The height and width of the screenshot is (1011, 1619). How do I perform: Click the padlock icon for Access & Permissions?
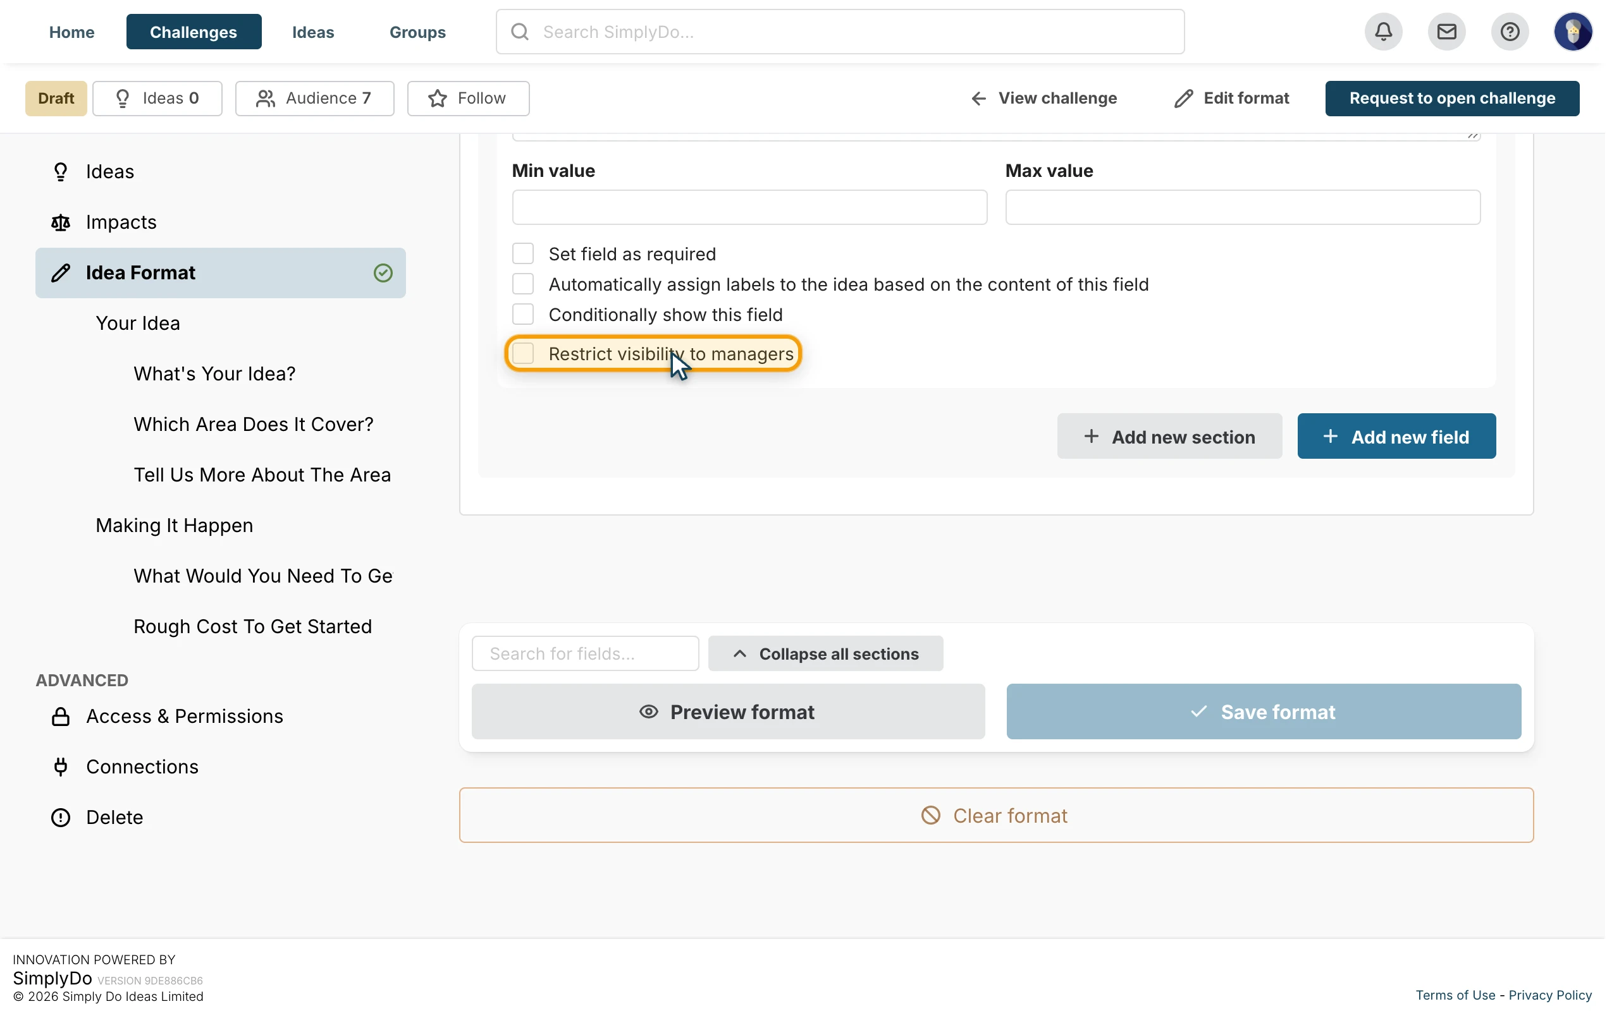pos(61,716)
